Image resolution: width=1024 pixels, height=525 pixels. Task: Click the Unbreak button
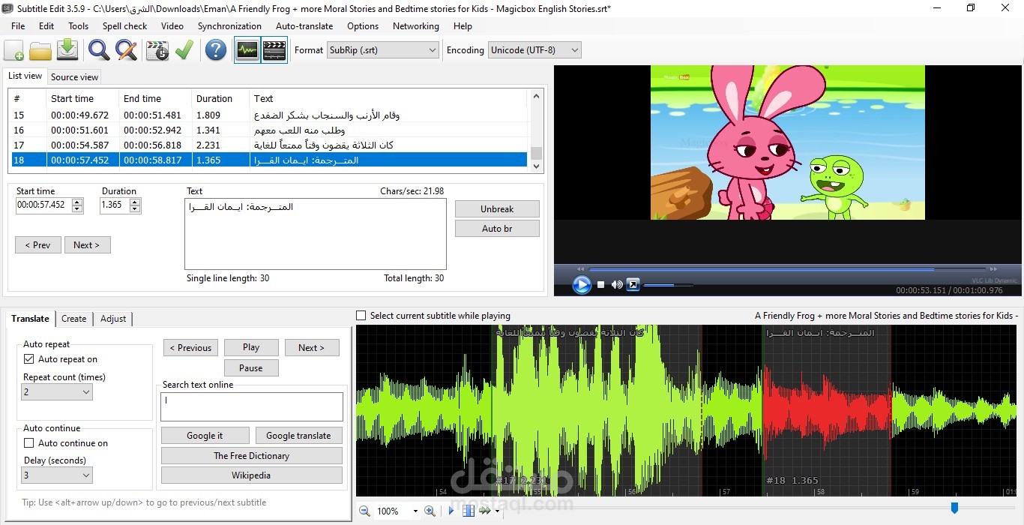coord(497,209)
